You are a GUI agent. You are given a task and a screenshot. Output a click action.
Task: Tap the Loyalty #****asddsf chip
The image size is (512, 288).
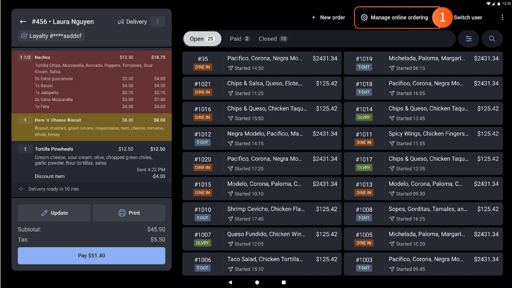pos(51,36)
